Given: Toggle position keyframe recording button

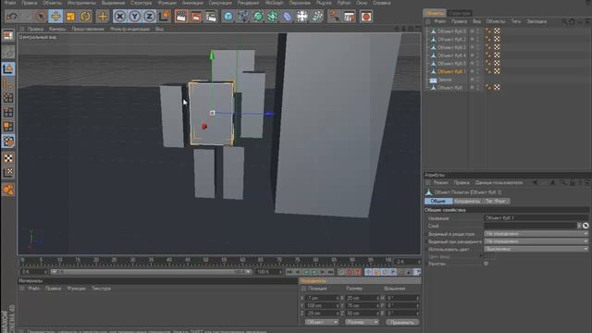Looking at the screenshot, I should (x=368, y=272).
